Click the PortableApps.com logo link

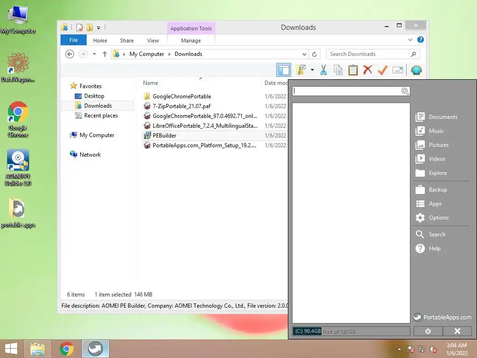(x=443, y=317)
